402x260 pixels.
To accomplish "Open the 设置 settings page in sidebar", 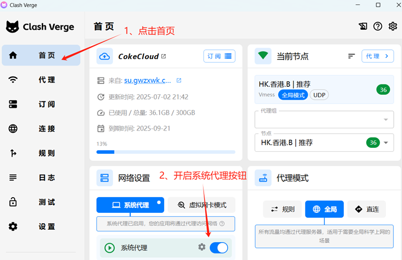I will (41, 226).
